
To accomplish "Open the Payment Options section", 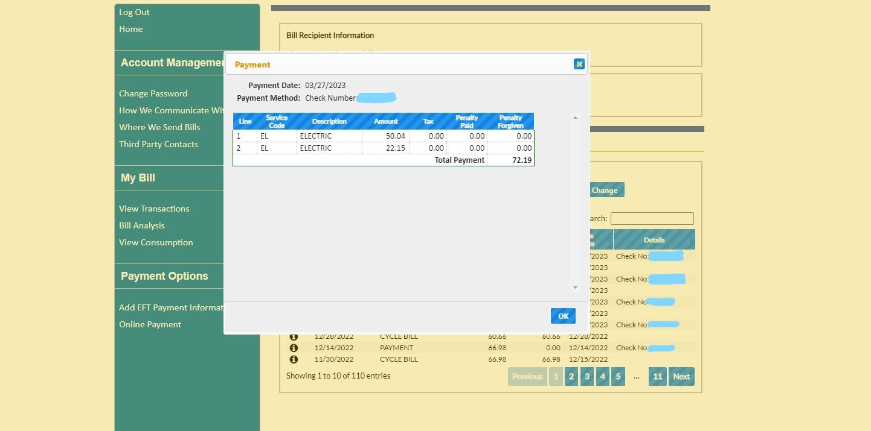I will click(x=164, y=275).
